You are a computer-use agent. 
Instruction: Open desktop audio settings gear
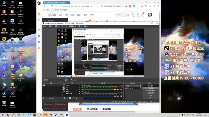tap(121, 96)
